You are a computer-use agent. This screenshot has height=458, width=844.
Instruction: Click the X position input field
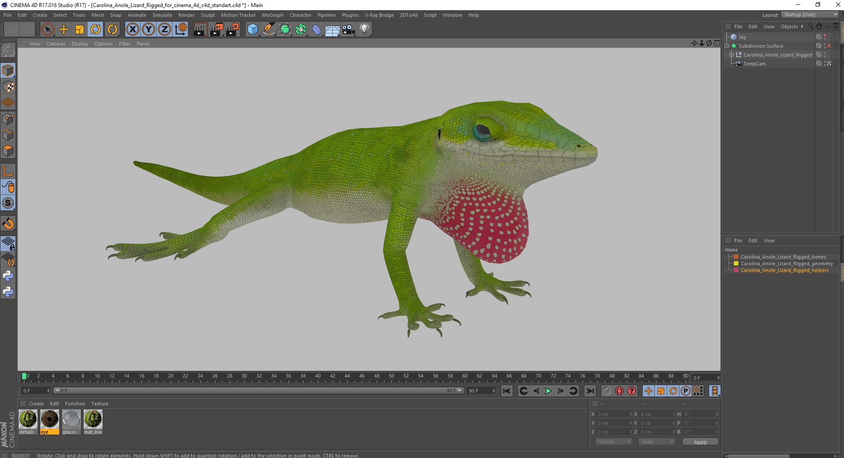[x=614, y=414]
